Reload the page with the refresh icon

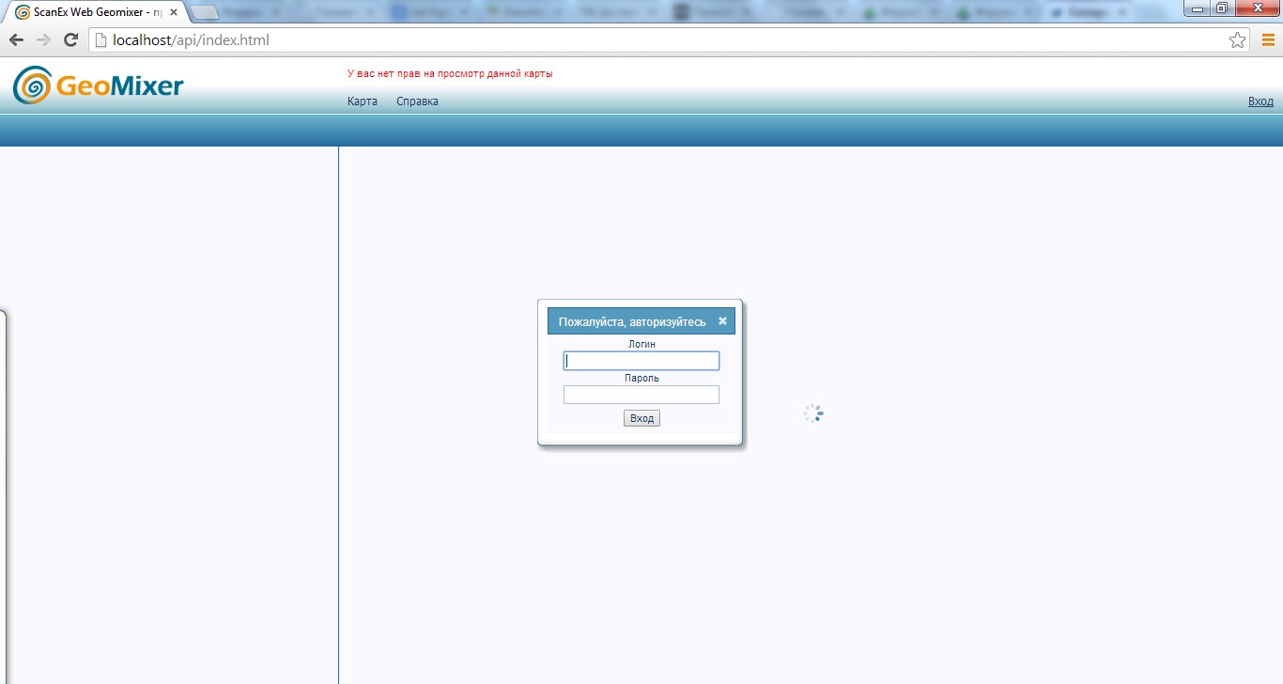pyautogui.click(x=70, y=40)
